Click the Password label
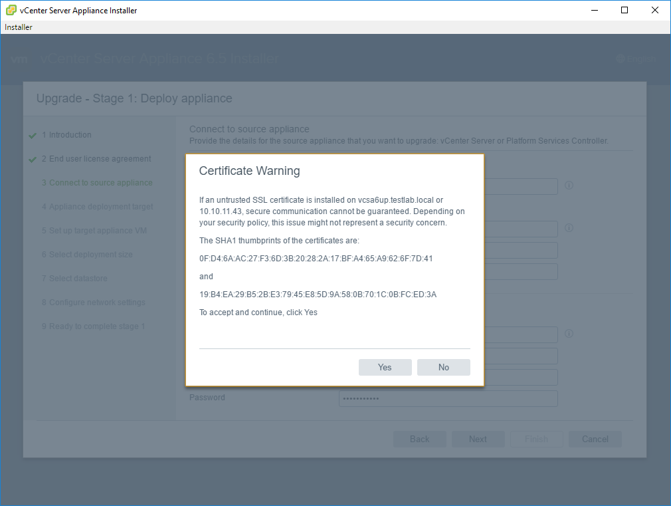This screenshot has width=671, height=506. (x=207, y=398)
